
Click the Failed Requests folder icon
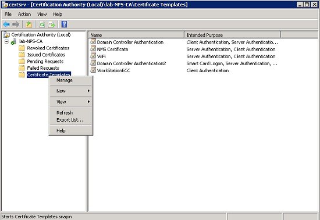[22, 68]
